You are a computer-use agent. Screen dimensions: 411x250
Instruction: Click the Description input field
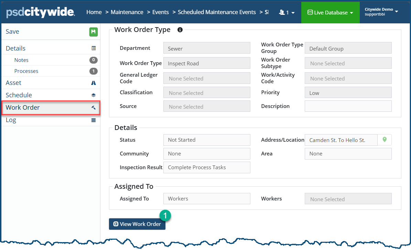[x=348, y=106]
